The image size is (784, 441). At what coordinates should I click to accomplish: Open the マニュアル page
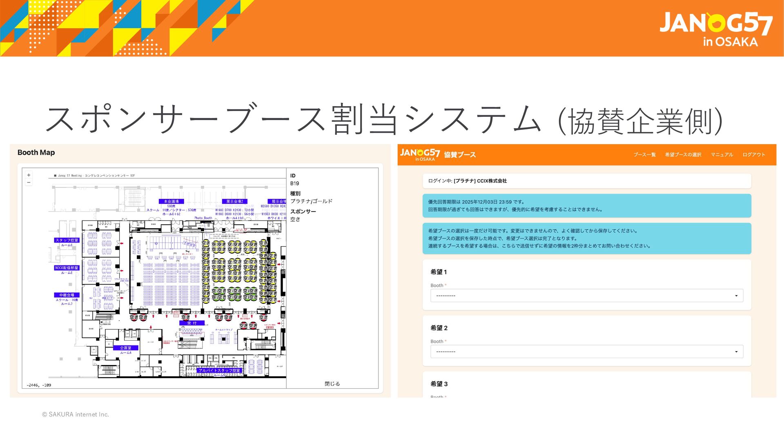722,155
